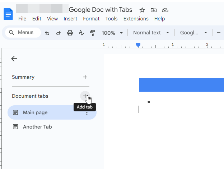Click the Document tabs heading text
224x169 pixels.
tap(30, 96)
